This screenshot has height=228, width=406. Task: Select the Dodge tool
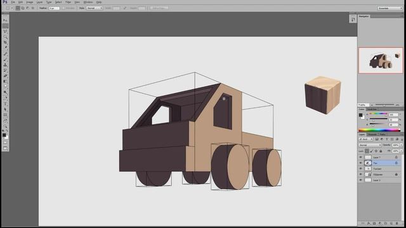[x=5, y=92]
